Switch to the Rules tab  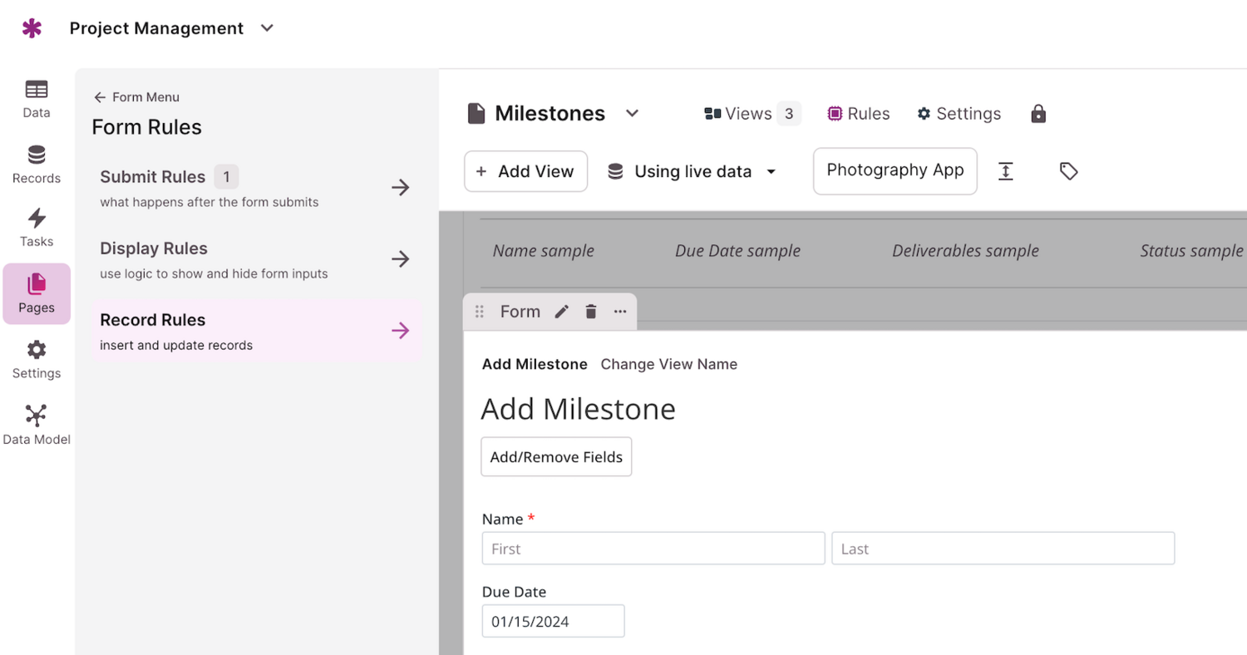pyautogui.click(x=859, y=114)
